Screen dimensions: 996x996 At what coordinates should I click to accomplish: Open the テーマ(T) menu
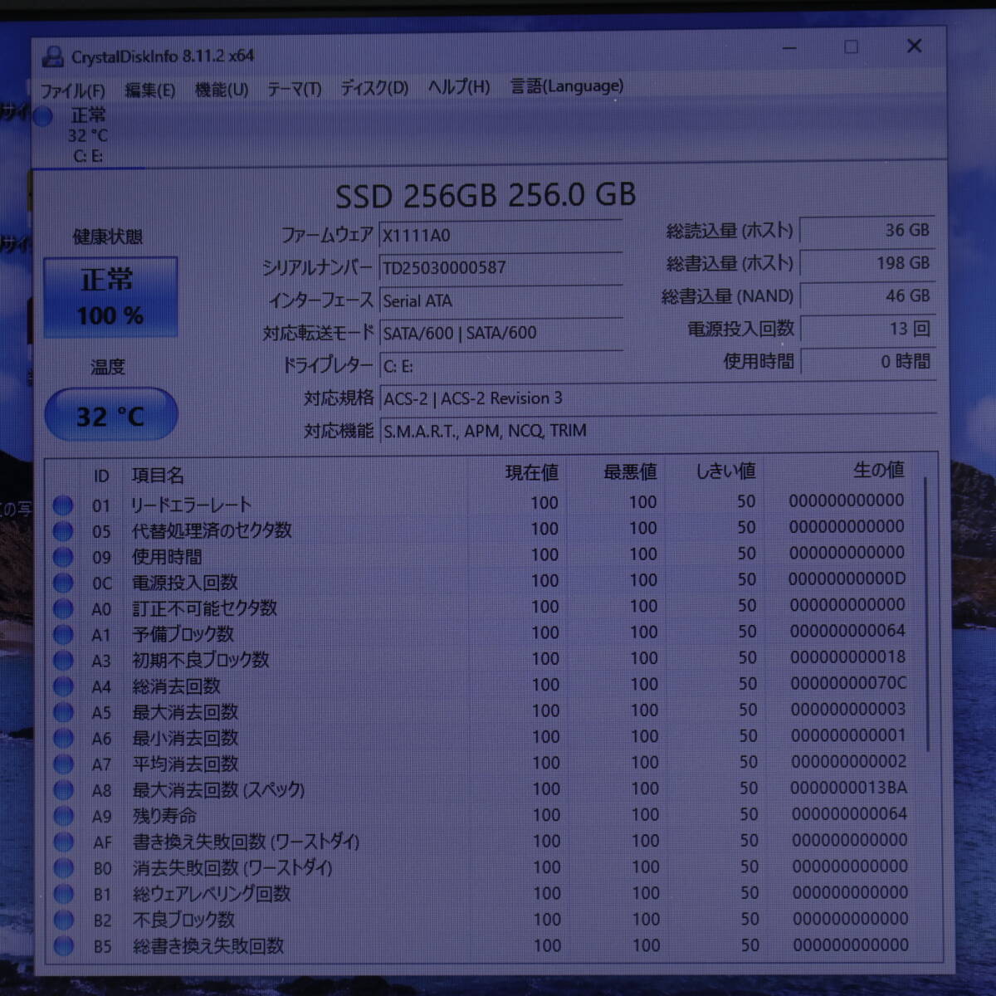pos(294,88)
